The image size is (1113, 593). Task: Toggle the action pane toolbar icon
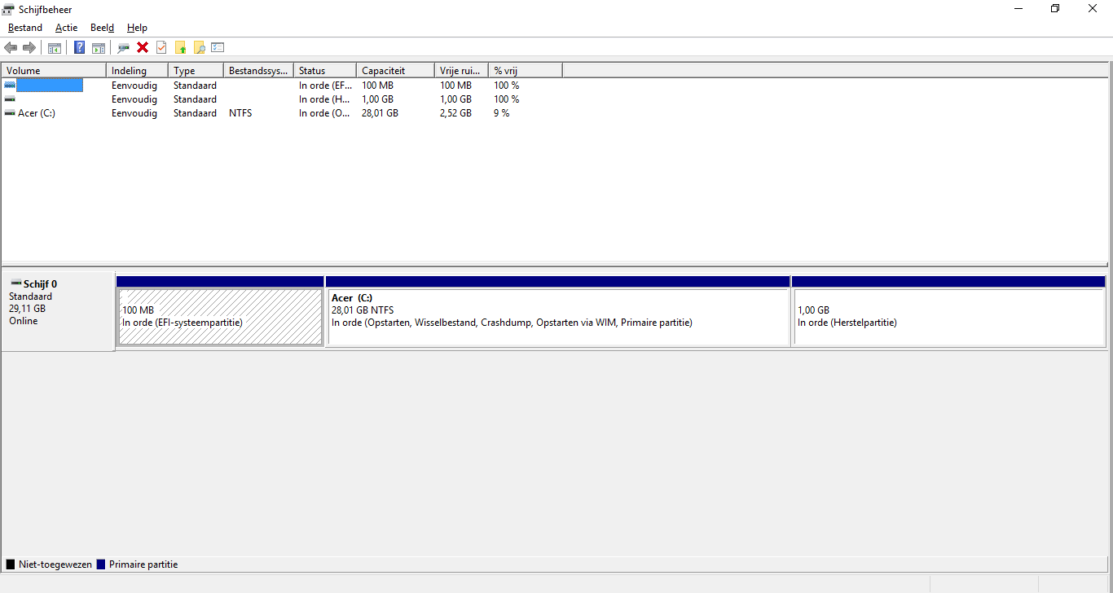coord(99,47)
